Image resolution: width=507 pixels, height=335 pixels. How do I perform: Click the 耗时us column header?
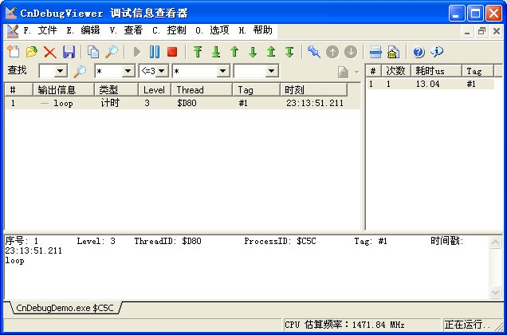pyautogui.click(x=435, y=71)
